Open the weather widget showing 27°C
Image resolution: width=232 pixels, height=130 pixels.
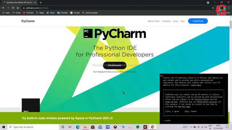[183, 127]
